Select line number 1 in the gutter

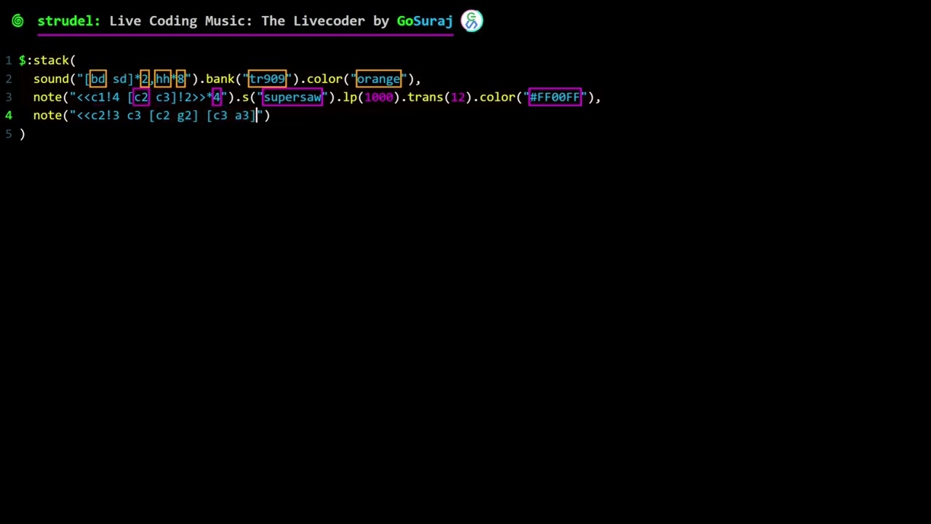click(x=9, y=60)
